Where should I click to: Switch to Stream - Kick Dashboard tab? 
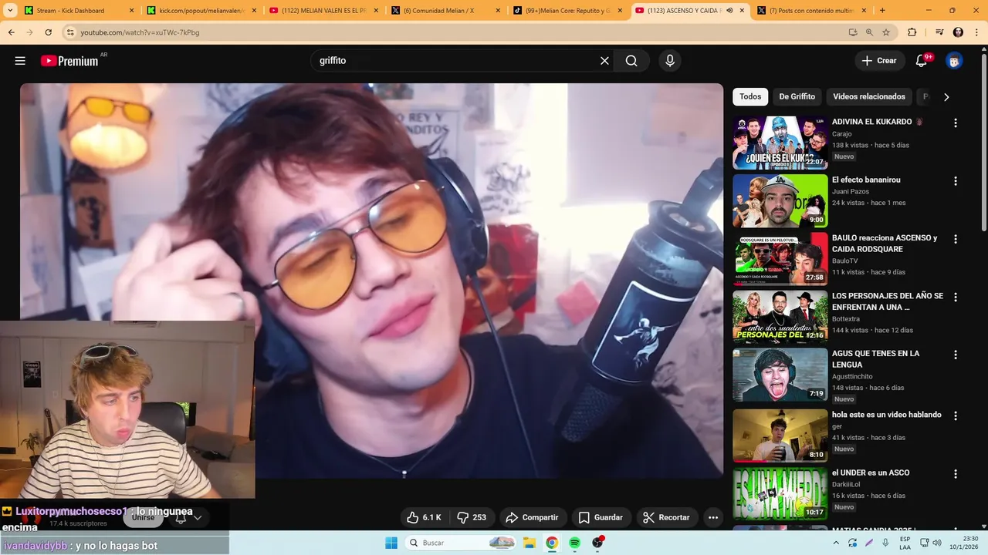click(x=79, y=11)
